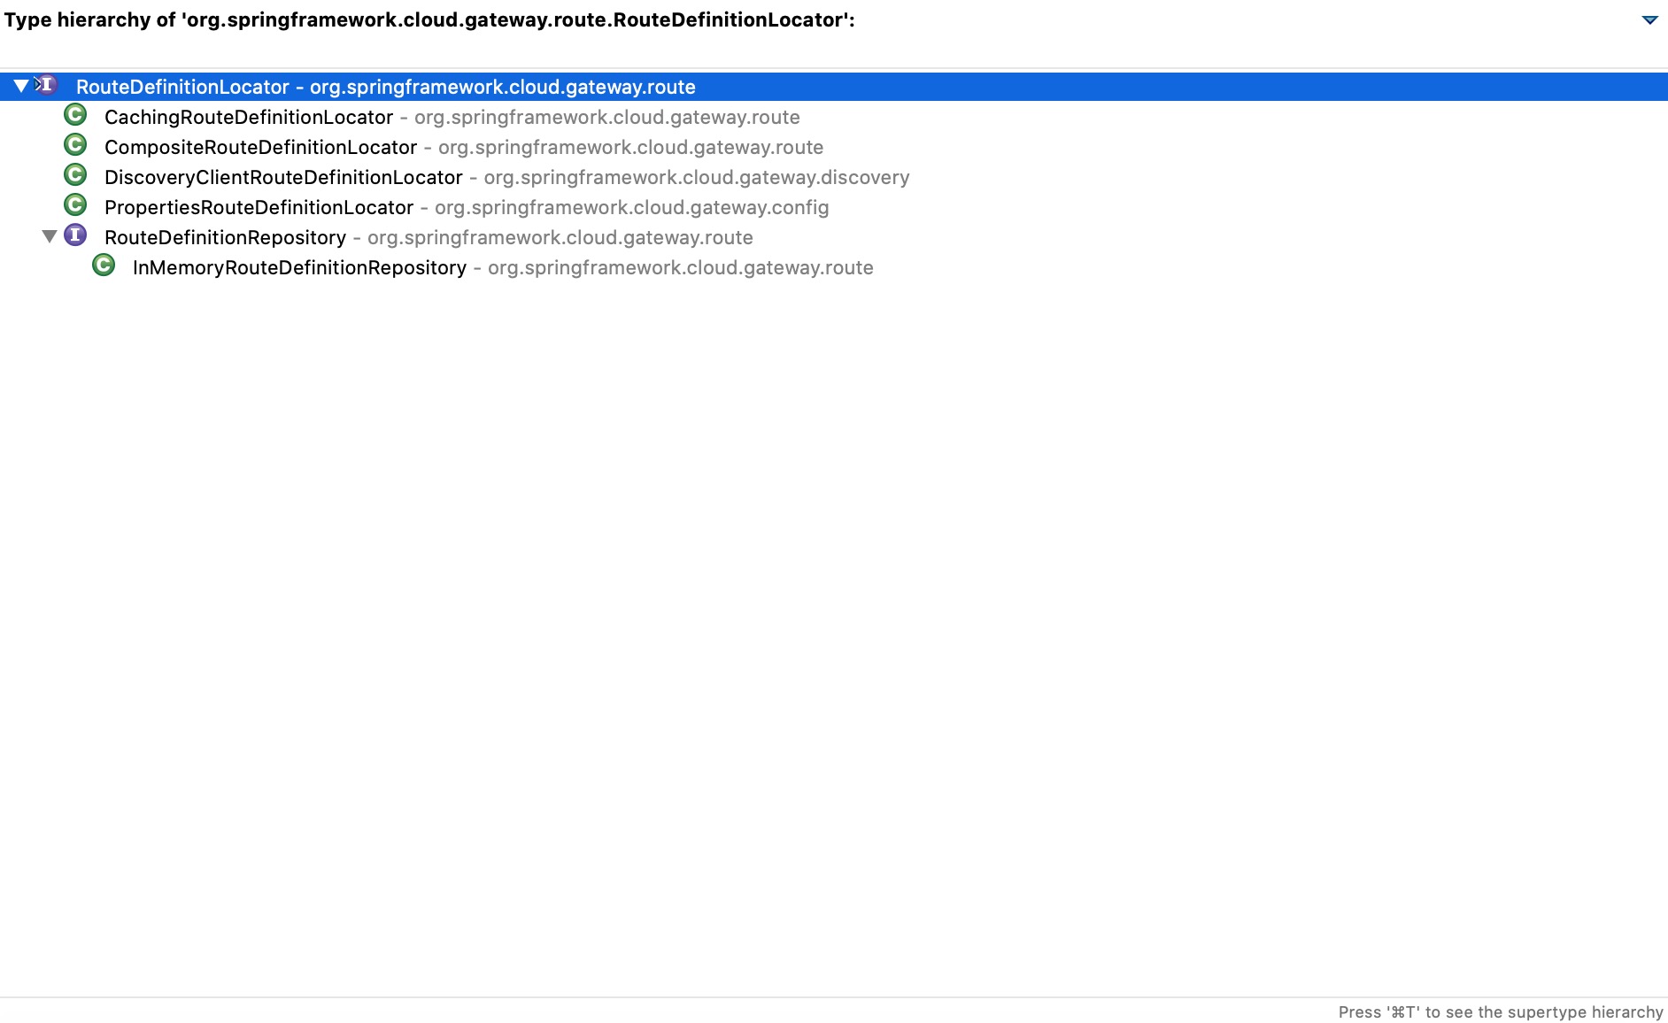Click the CompositeRouteDefinitionLocator class icon
Viewport: 1668px width, 1023px height.
75,145
